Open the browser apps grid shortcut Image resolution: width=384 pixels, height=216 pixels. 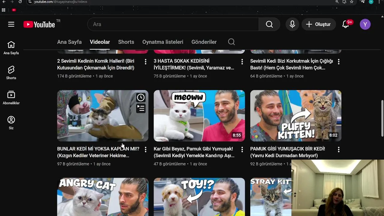(4, 10)
